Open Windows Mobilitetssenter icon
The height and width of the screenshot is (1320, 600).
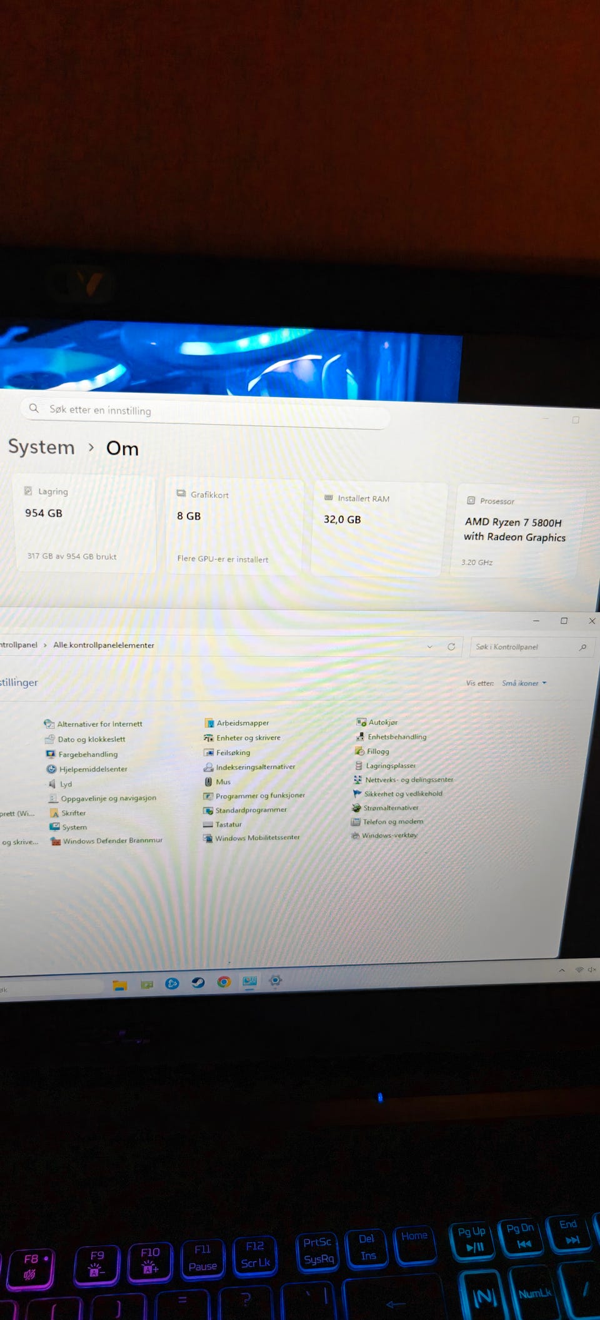click(x=207, y=838)
